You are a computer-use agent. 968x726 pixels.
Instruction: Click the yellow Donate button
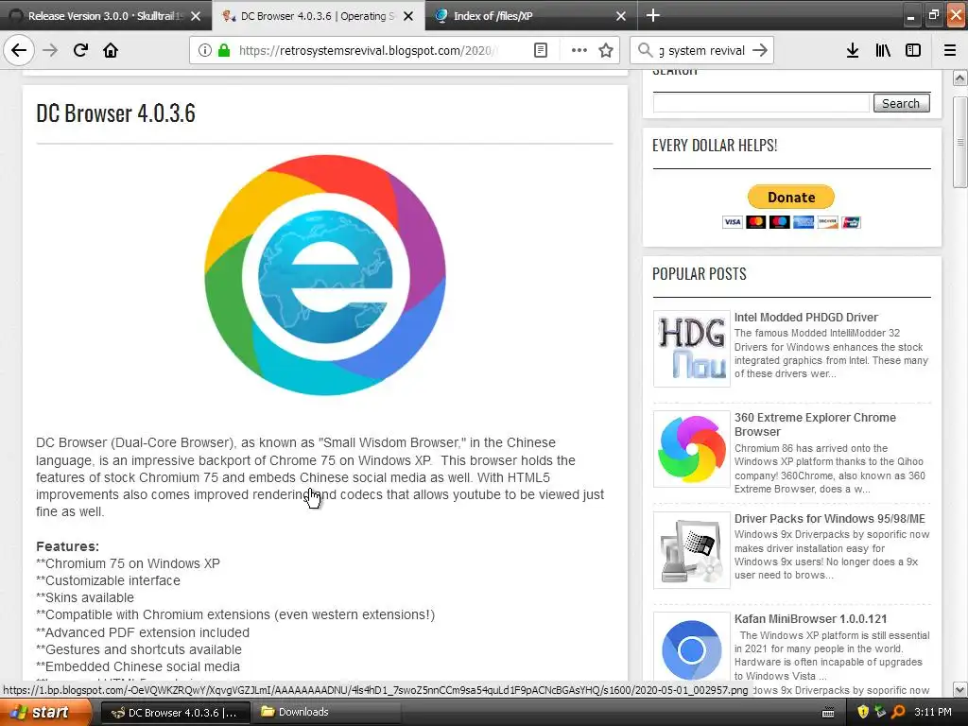[791, 197]
